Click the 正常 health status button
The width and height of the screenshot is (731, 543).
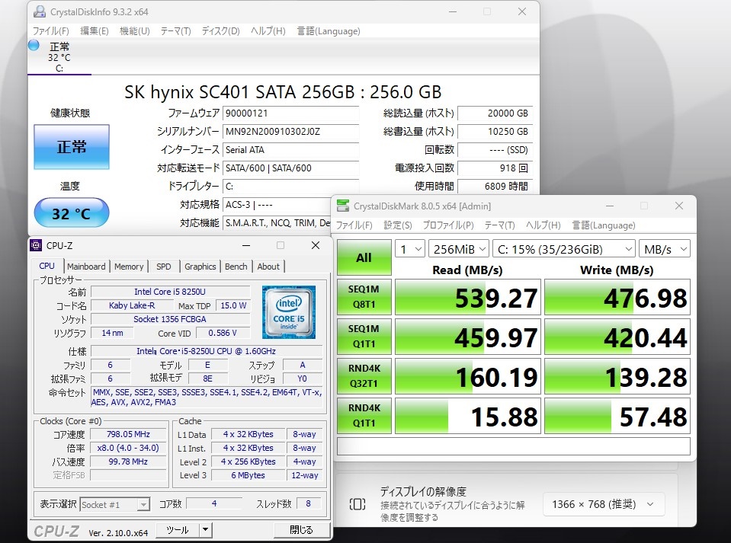72,147
